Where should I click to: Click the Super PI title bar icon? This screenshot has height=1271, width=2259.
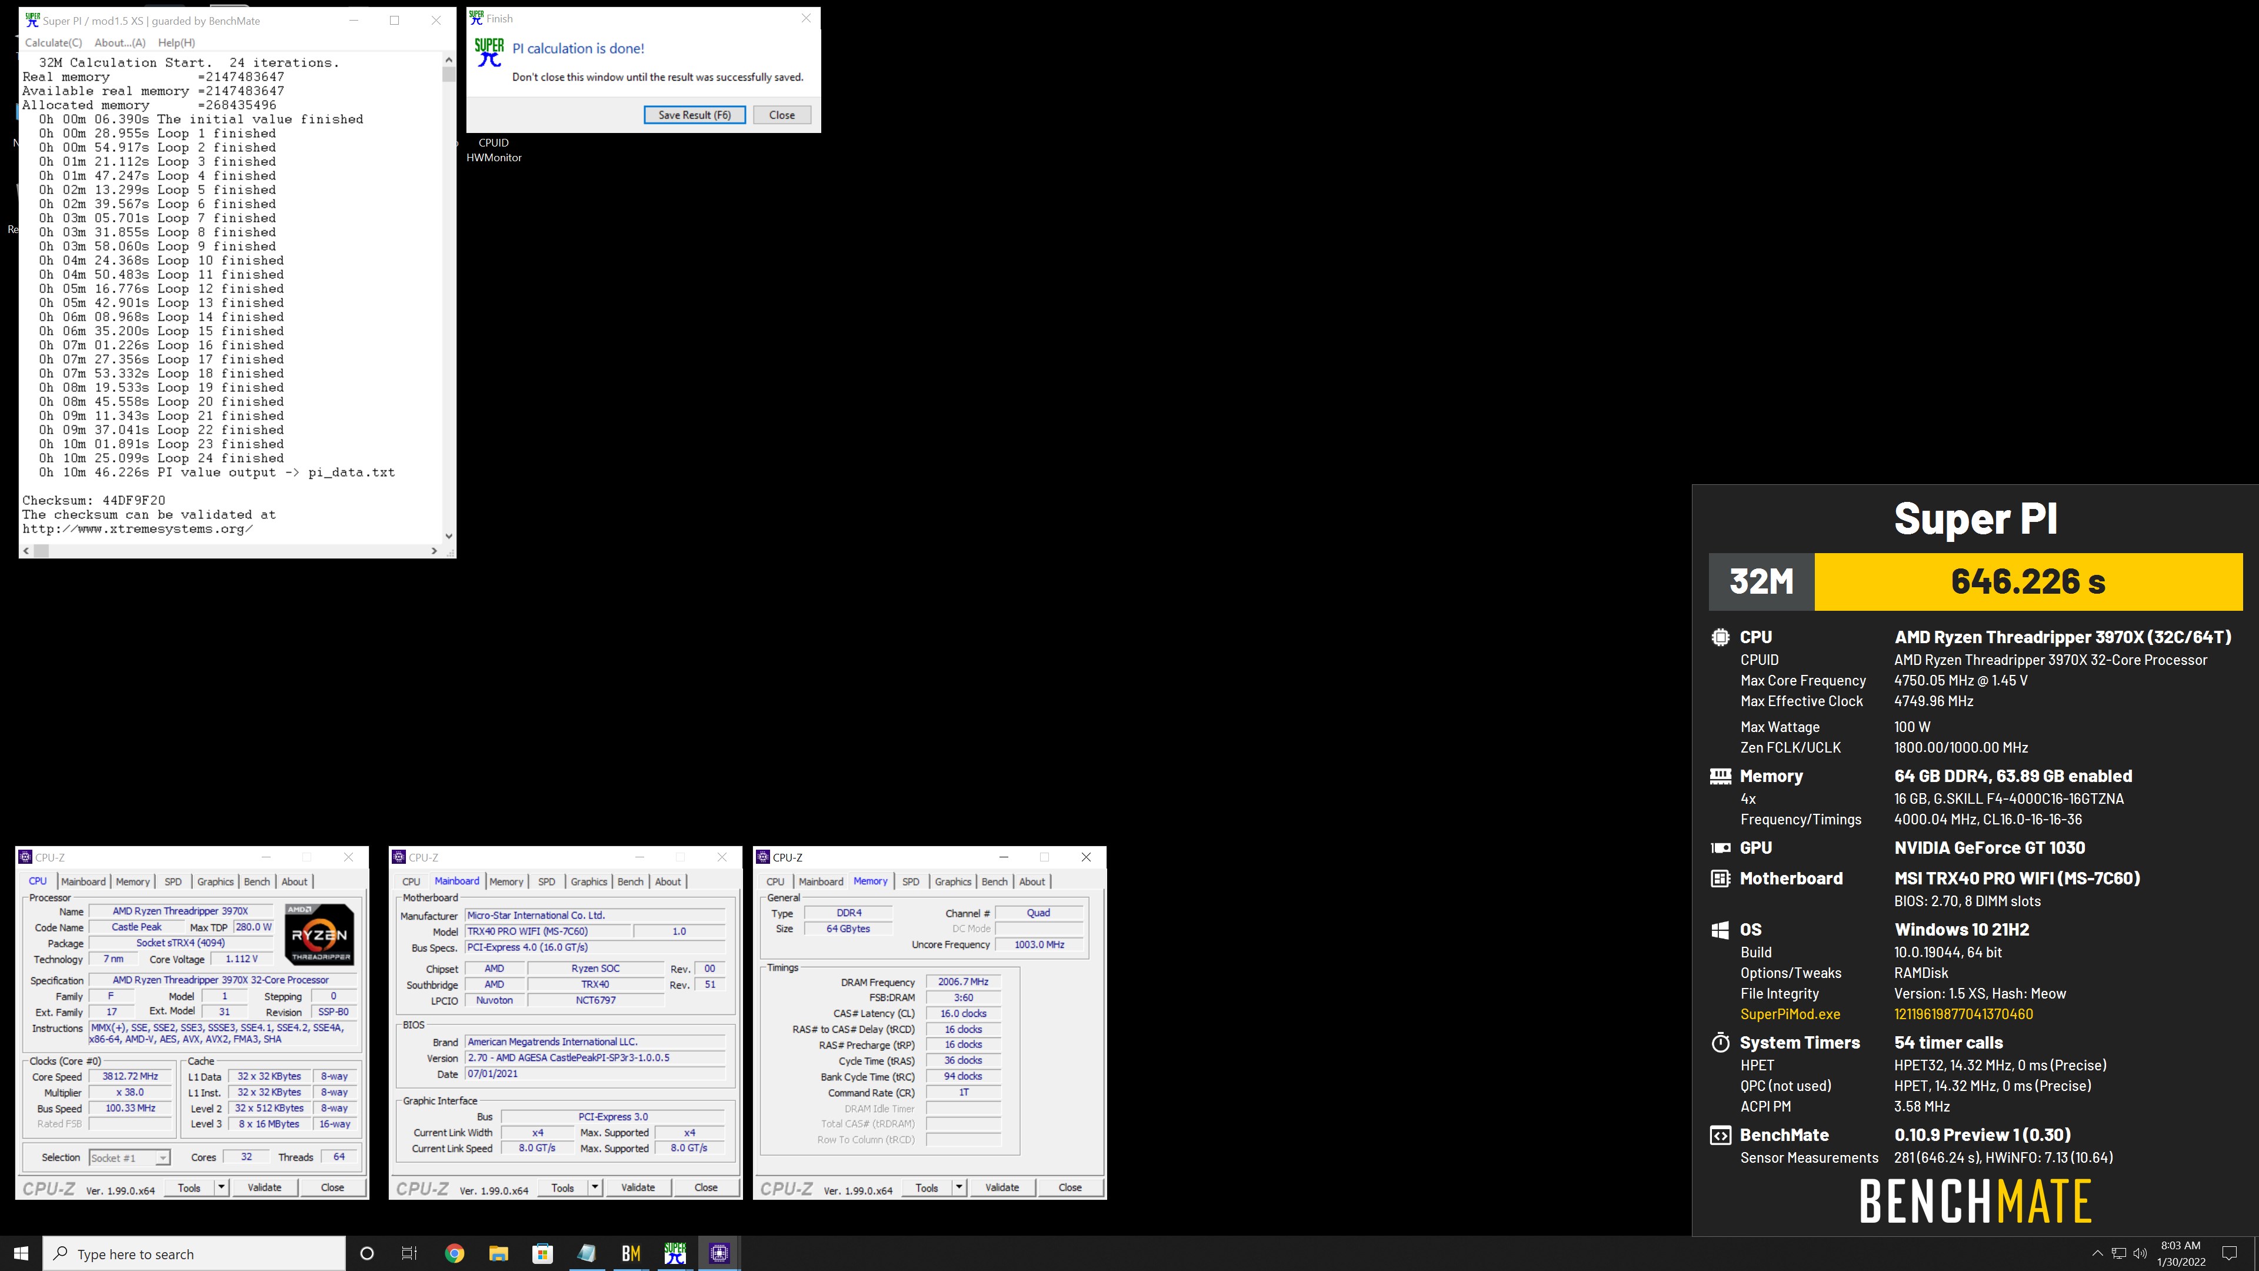[32, 20]
